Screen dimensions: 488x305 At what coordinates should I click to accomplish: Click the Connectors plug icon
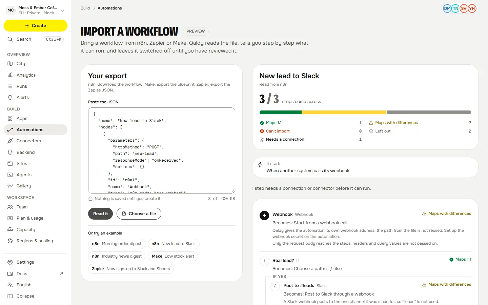[10, 141]
